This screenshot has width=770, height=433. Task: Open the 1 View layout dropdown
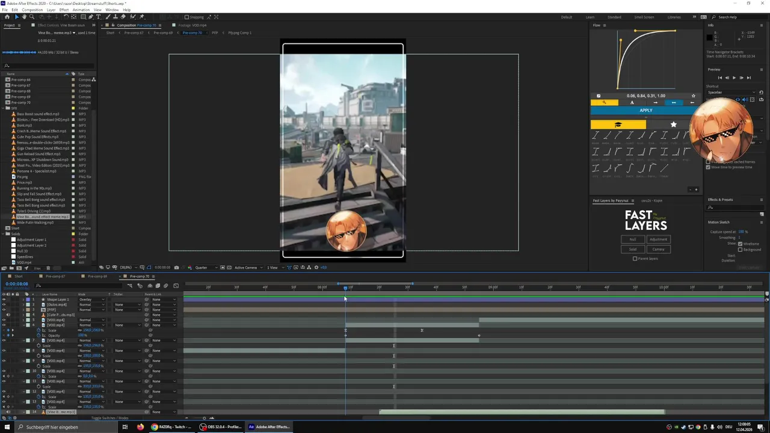tap(275, 268)
